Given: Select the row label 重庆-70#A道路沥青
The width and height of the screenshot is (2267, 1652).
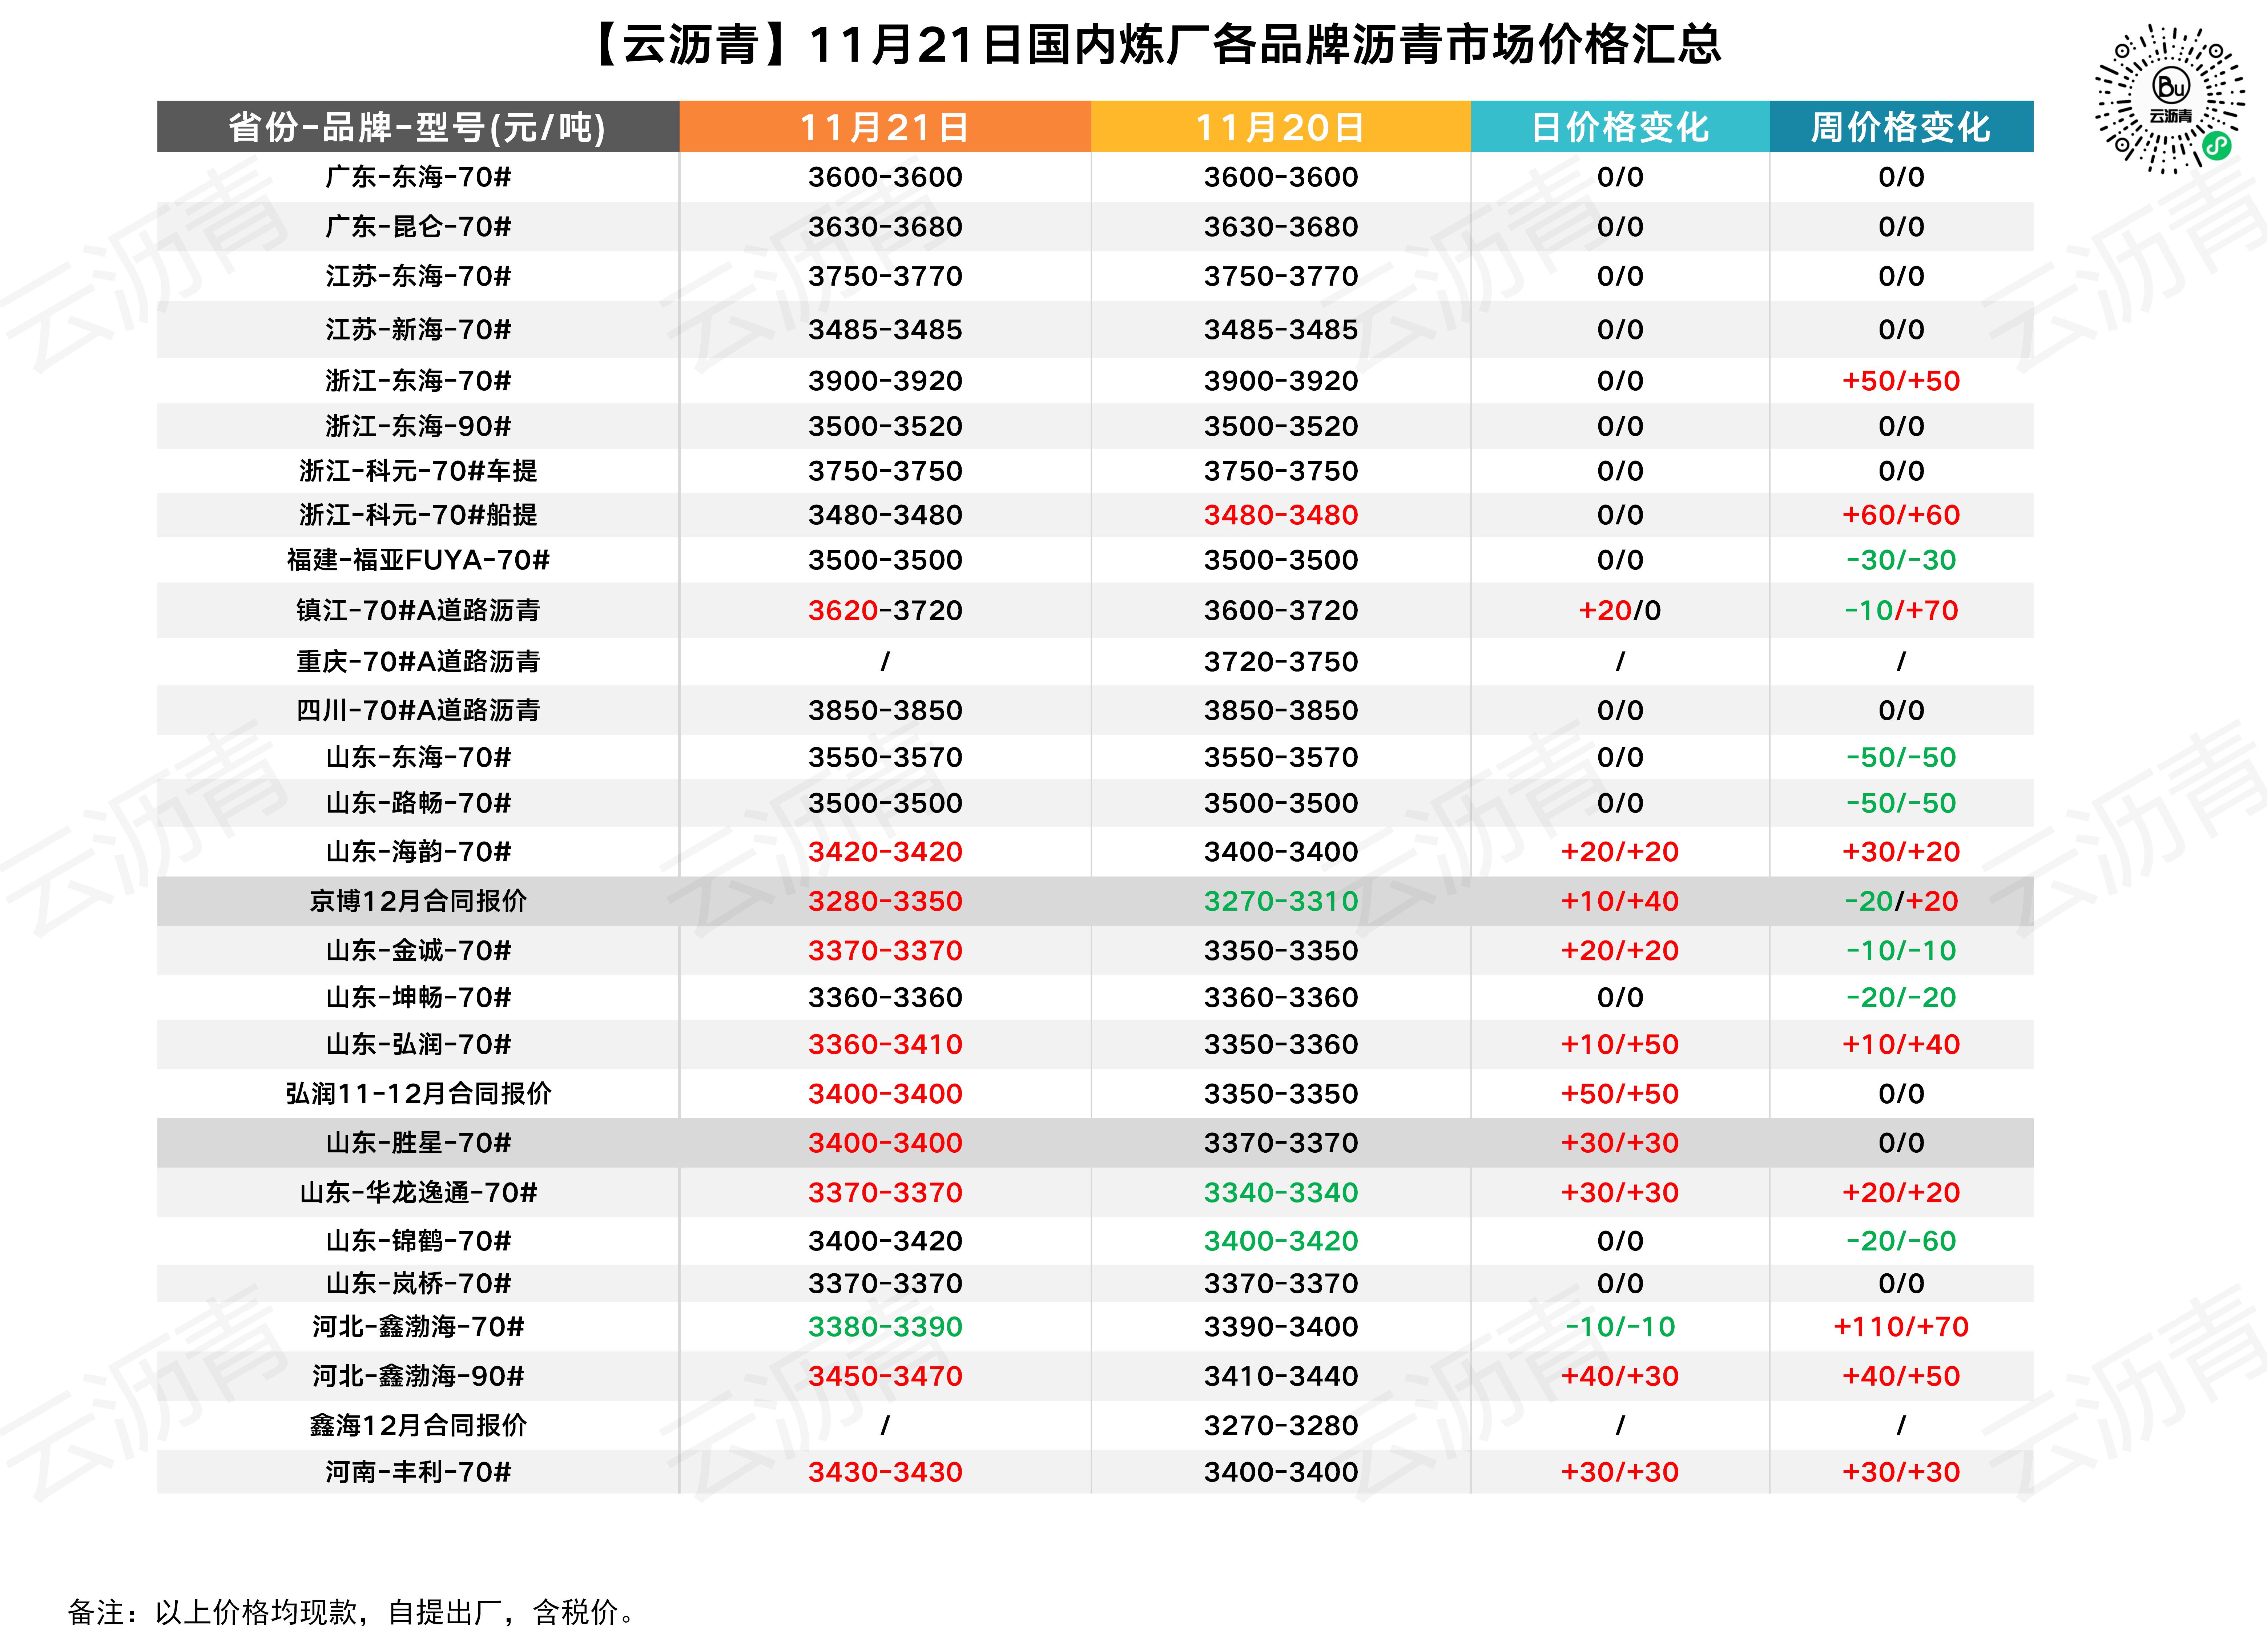Looking at the screenshot, I should click(418, 662).
